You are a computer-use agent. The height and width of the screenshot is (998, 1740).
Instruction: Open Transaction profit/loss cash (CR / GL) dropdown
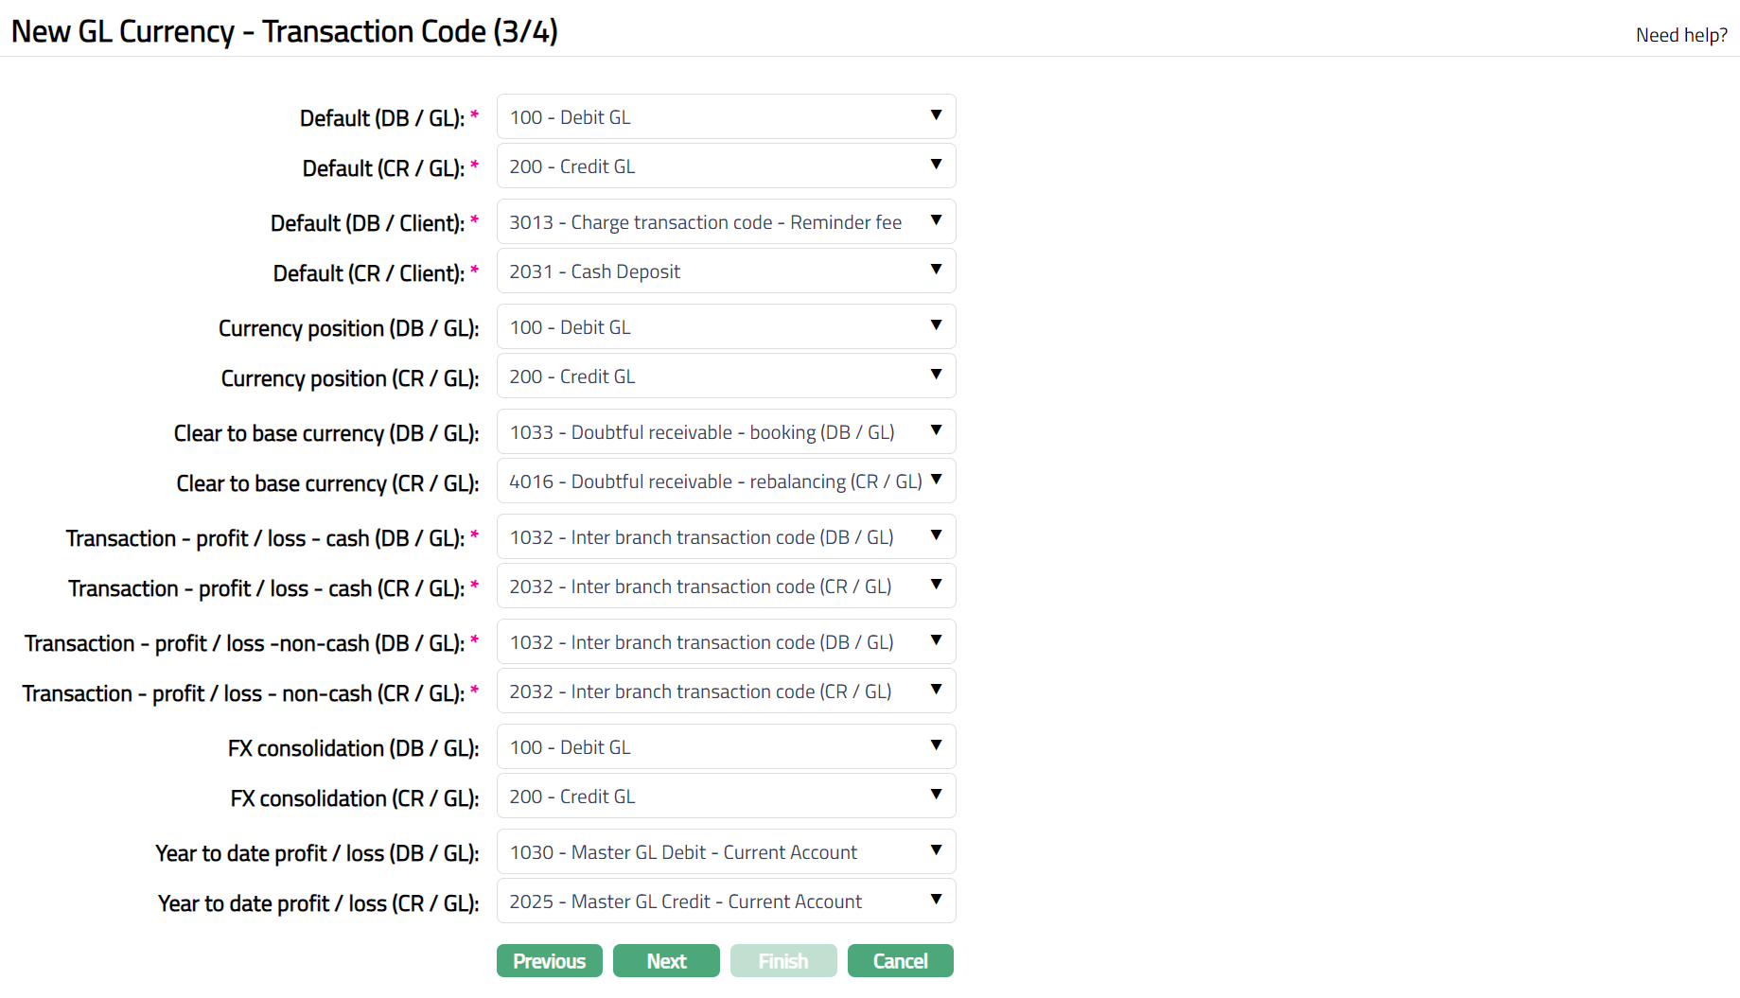pos(726,587)
